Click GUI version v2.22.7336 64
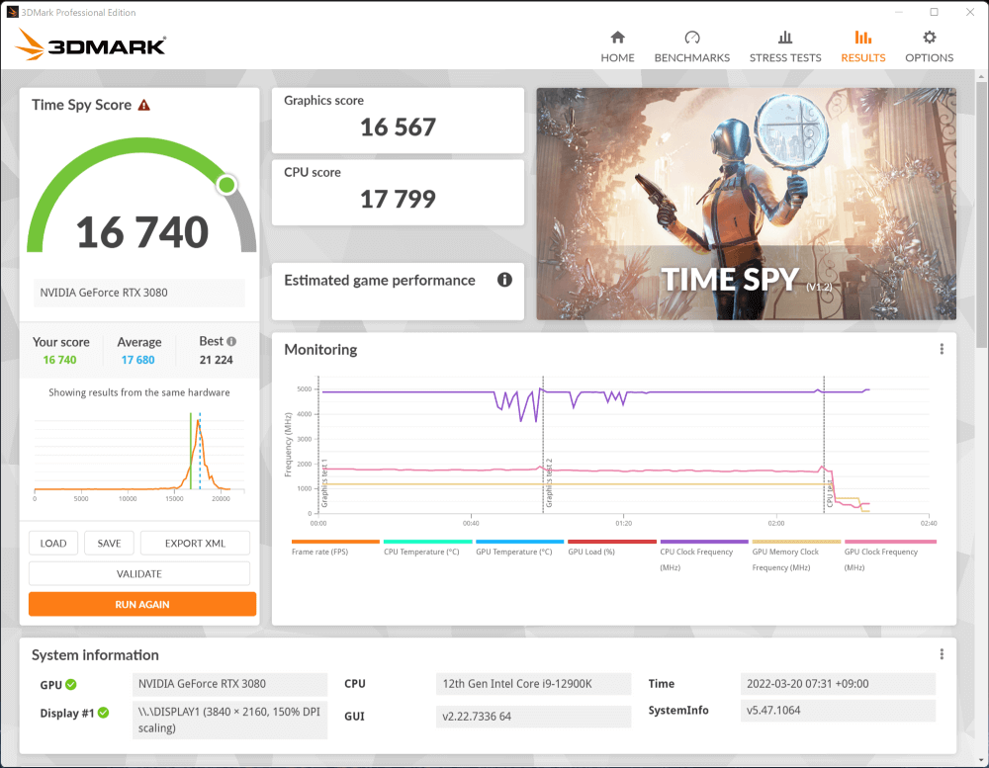The width and height of the screenshot is (989, 768). tap(534, 717)
